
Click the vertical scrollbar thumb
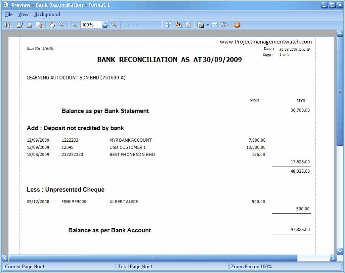(340, 91)
